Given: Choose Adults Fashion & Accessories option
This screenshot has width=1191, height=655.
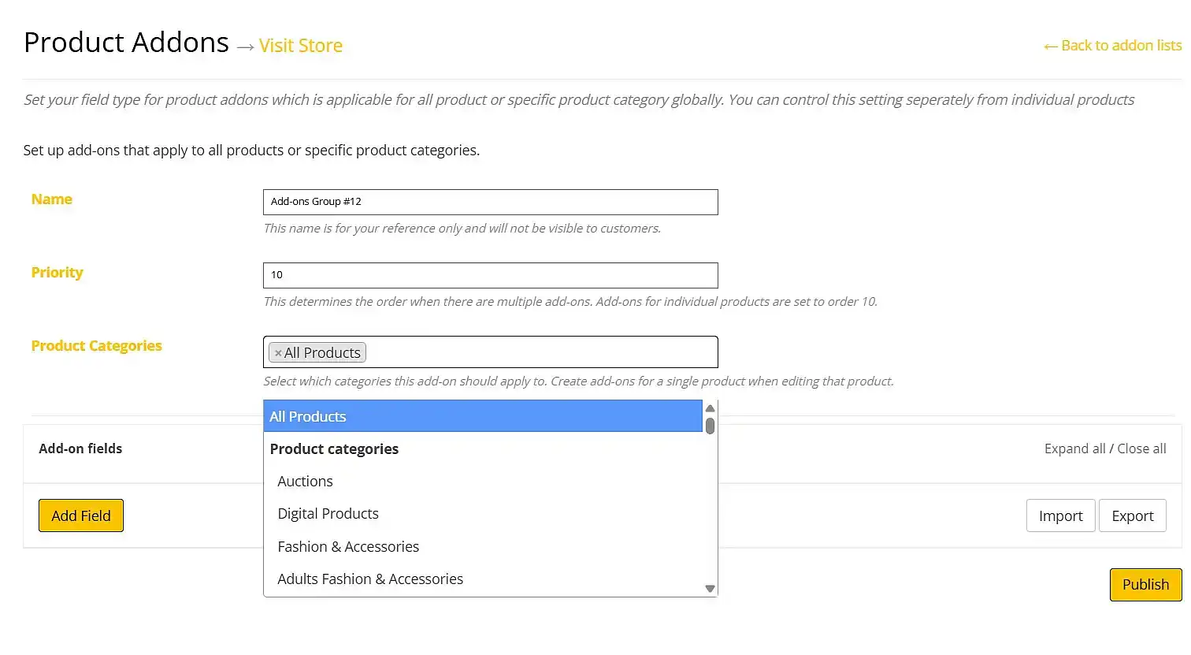Looking at the screenshot, I should click(370, 579).
